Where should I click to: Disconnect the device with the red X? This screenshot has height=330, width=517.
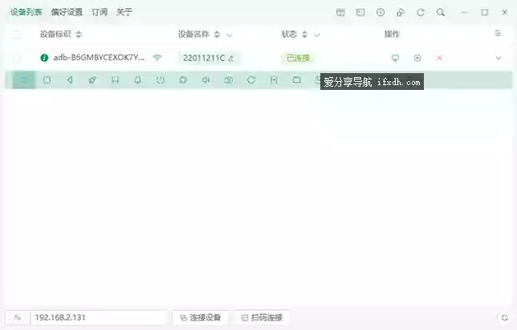point(439,58)
